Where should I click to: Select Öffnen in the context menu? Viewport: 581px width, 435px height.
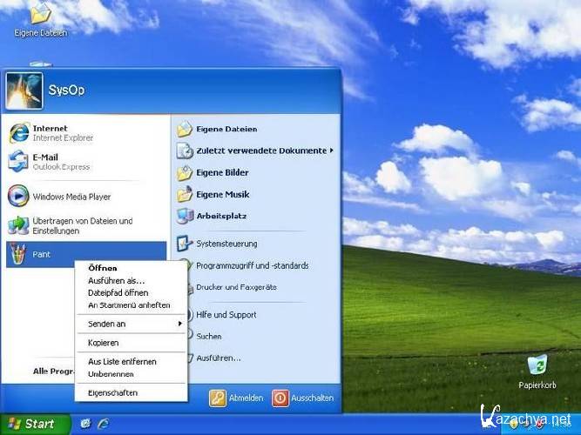point(103,269)
